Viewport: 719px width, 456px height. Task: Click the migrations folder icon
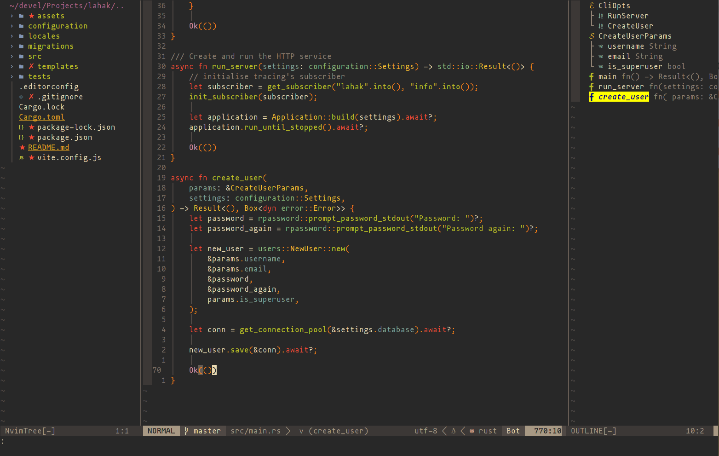tap(21, 46)
